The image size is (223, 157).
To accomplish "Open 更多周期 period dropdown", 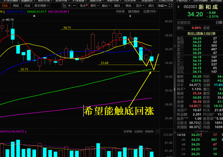I will pos(42,6).
